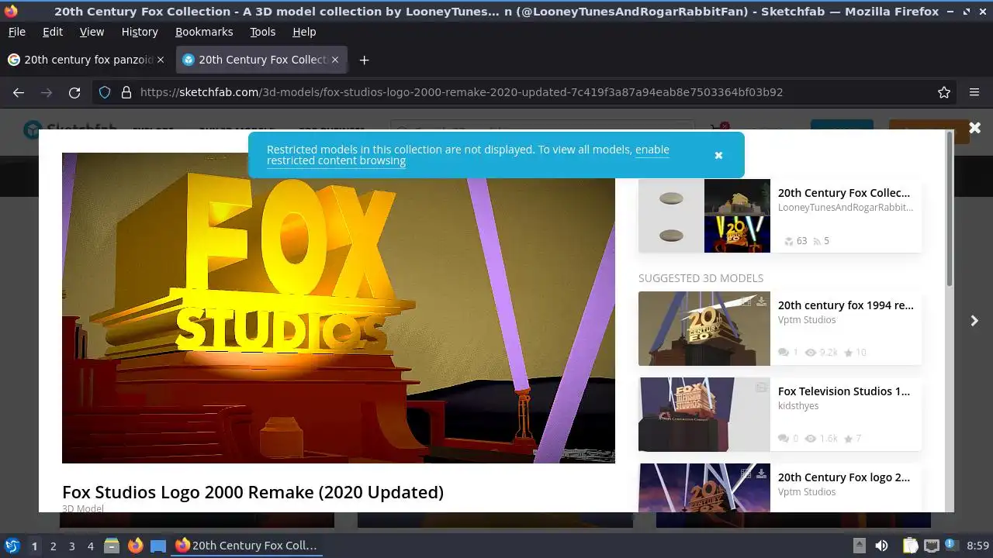This screenshot has width=993, height=558.
Task: Click star icon on Fox Television Studios card
Action: click(x=848, y=439)
